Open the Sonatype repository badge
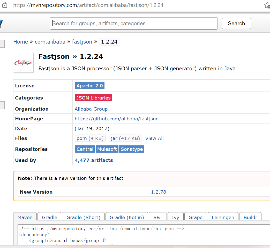 tap(132, 149)
